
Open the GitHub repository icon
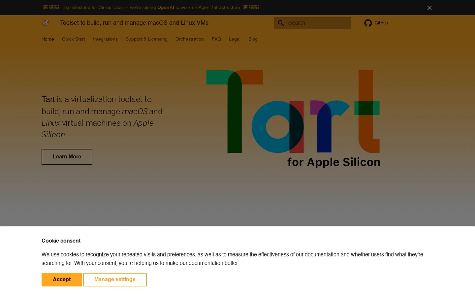coord(368,23)
